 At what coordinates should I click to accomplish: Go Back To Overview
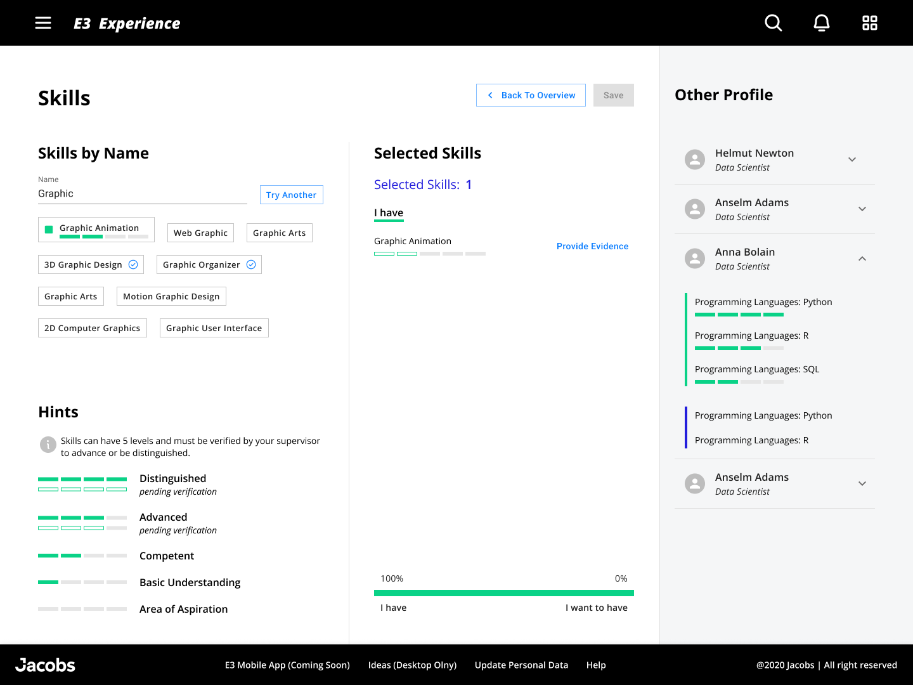point(531,95)
